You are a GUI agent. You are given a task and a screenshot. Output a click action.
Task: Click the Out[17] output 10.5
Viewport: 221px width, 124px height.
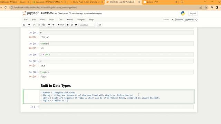pos(43,66)
